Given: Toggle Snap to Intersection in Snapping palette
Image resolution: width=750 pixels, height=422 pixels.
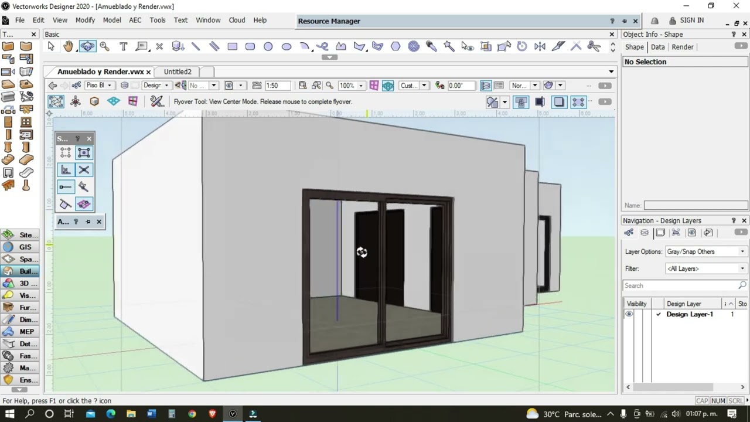Looking at the screenshot, I should (84, 170).
